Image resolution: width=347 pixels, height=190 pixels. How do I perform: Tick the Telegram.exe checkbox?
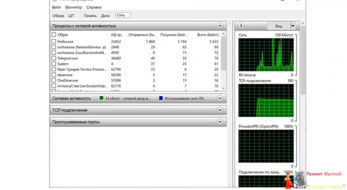pos(54,58)
